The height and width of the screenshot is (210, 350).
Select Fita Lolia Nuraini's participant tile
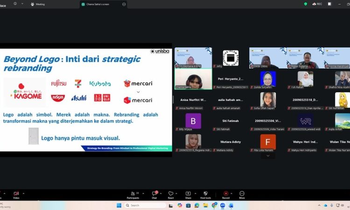coord(268,142)
